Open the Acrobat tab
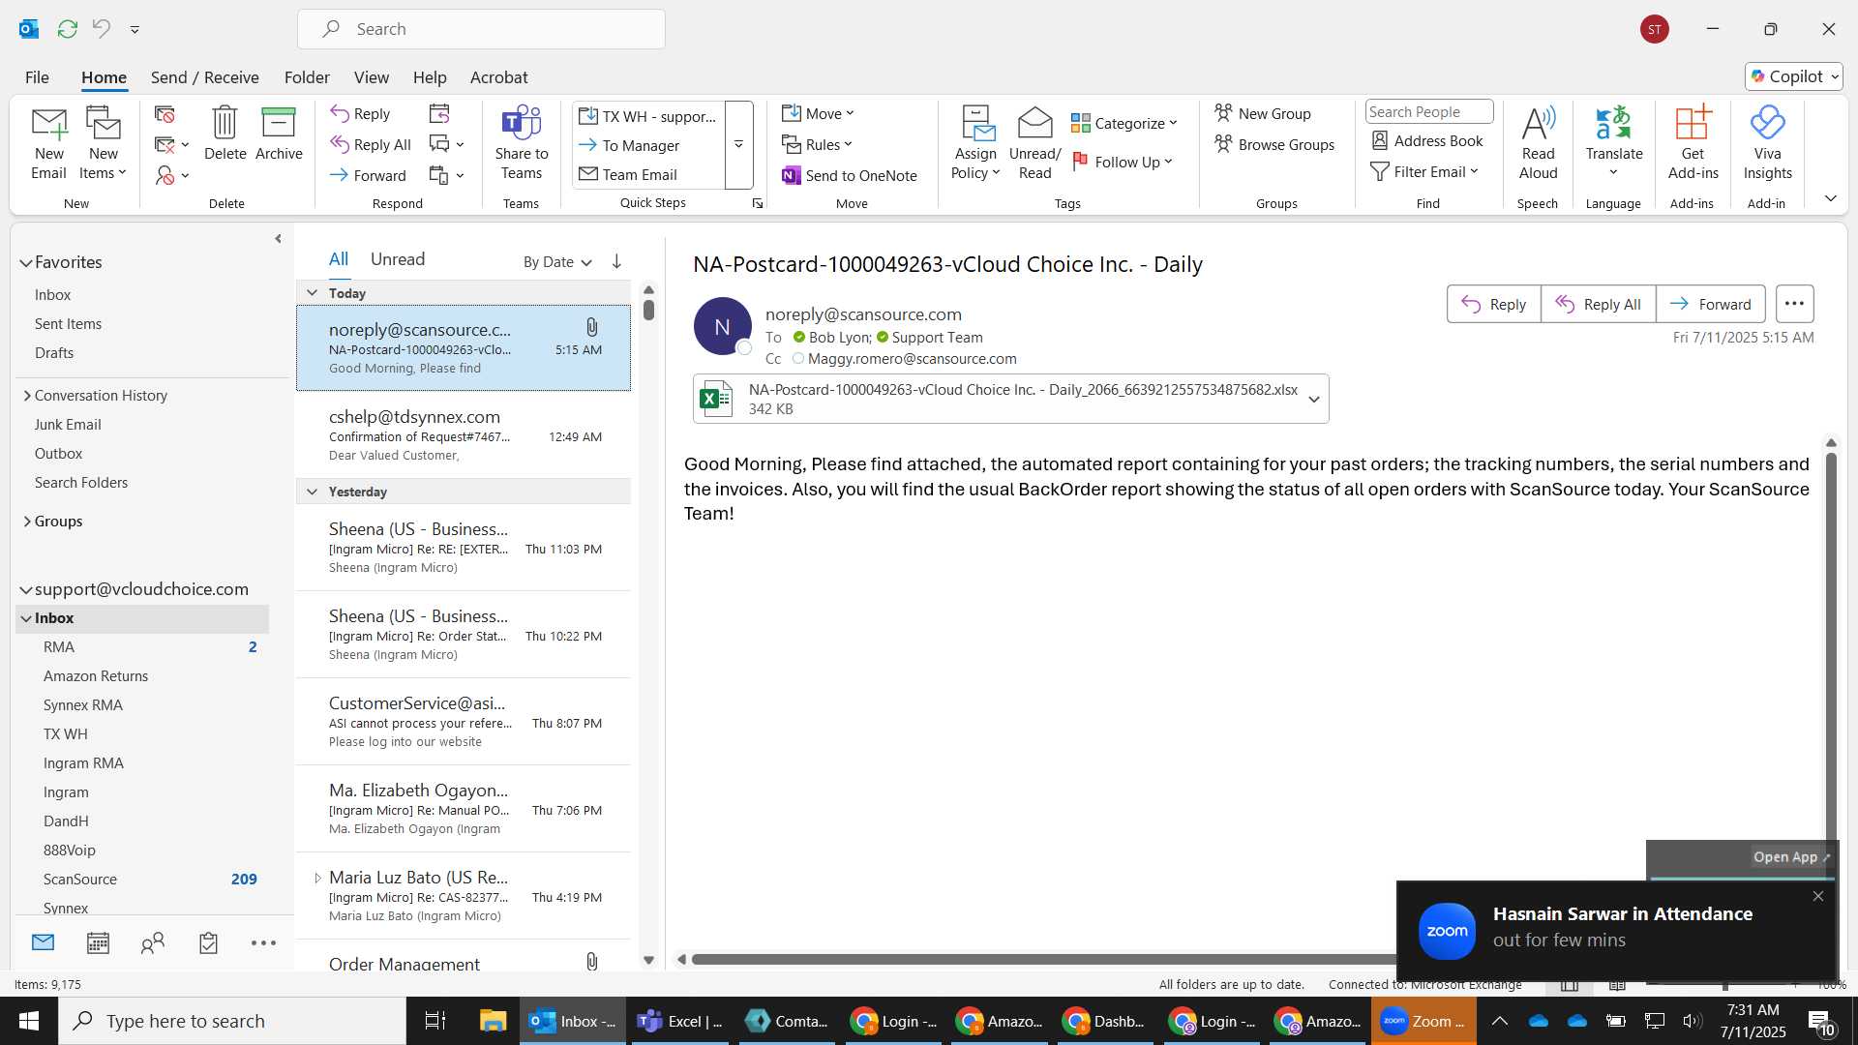 tap(498, 77)
